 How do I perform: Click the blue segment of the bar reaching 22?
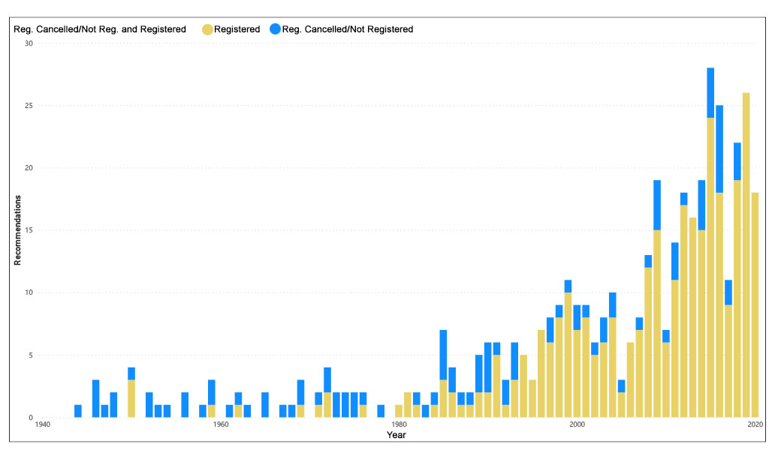point(737,161)
